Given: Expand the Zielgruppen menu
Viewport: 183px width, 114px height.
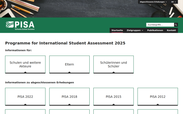Looking at the screenshot, I should pyautogui.click(x=135, y=30).
